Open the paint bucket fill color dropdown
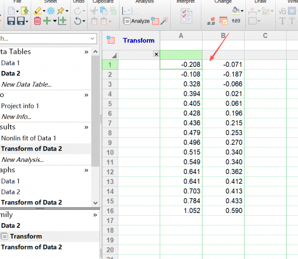Image resolution: width=298 pixels, height=259 pixels. 242,11
